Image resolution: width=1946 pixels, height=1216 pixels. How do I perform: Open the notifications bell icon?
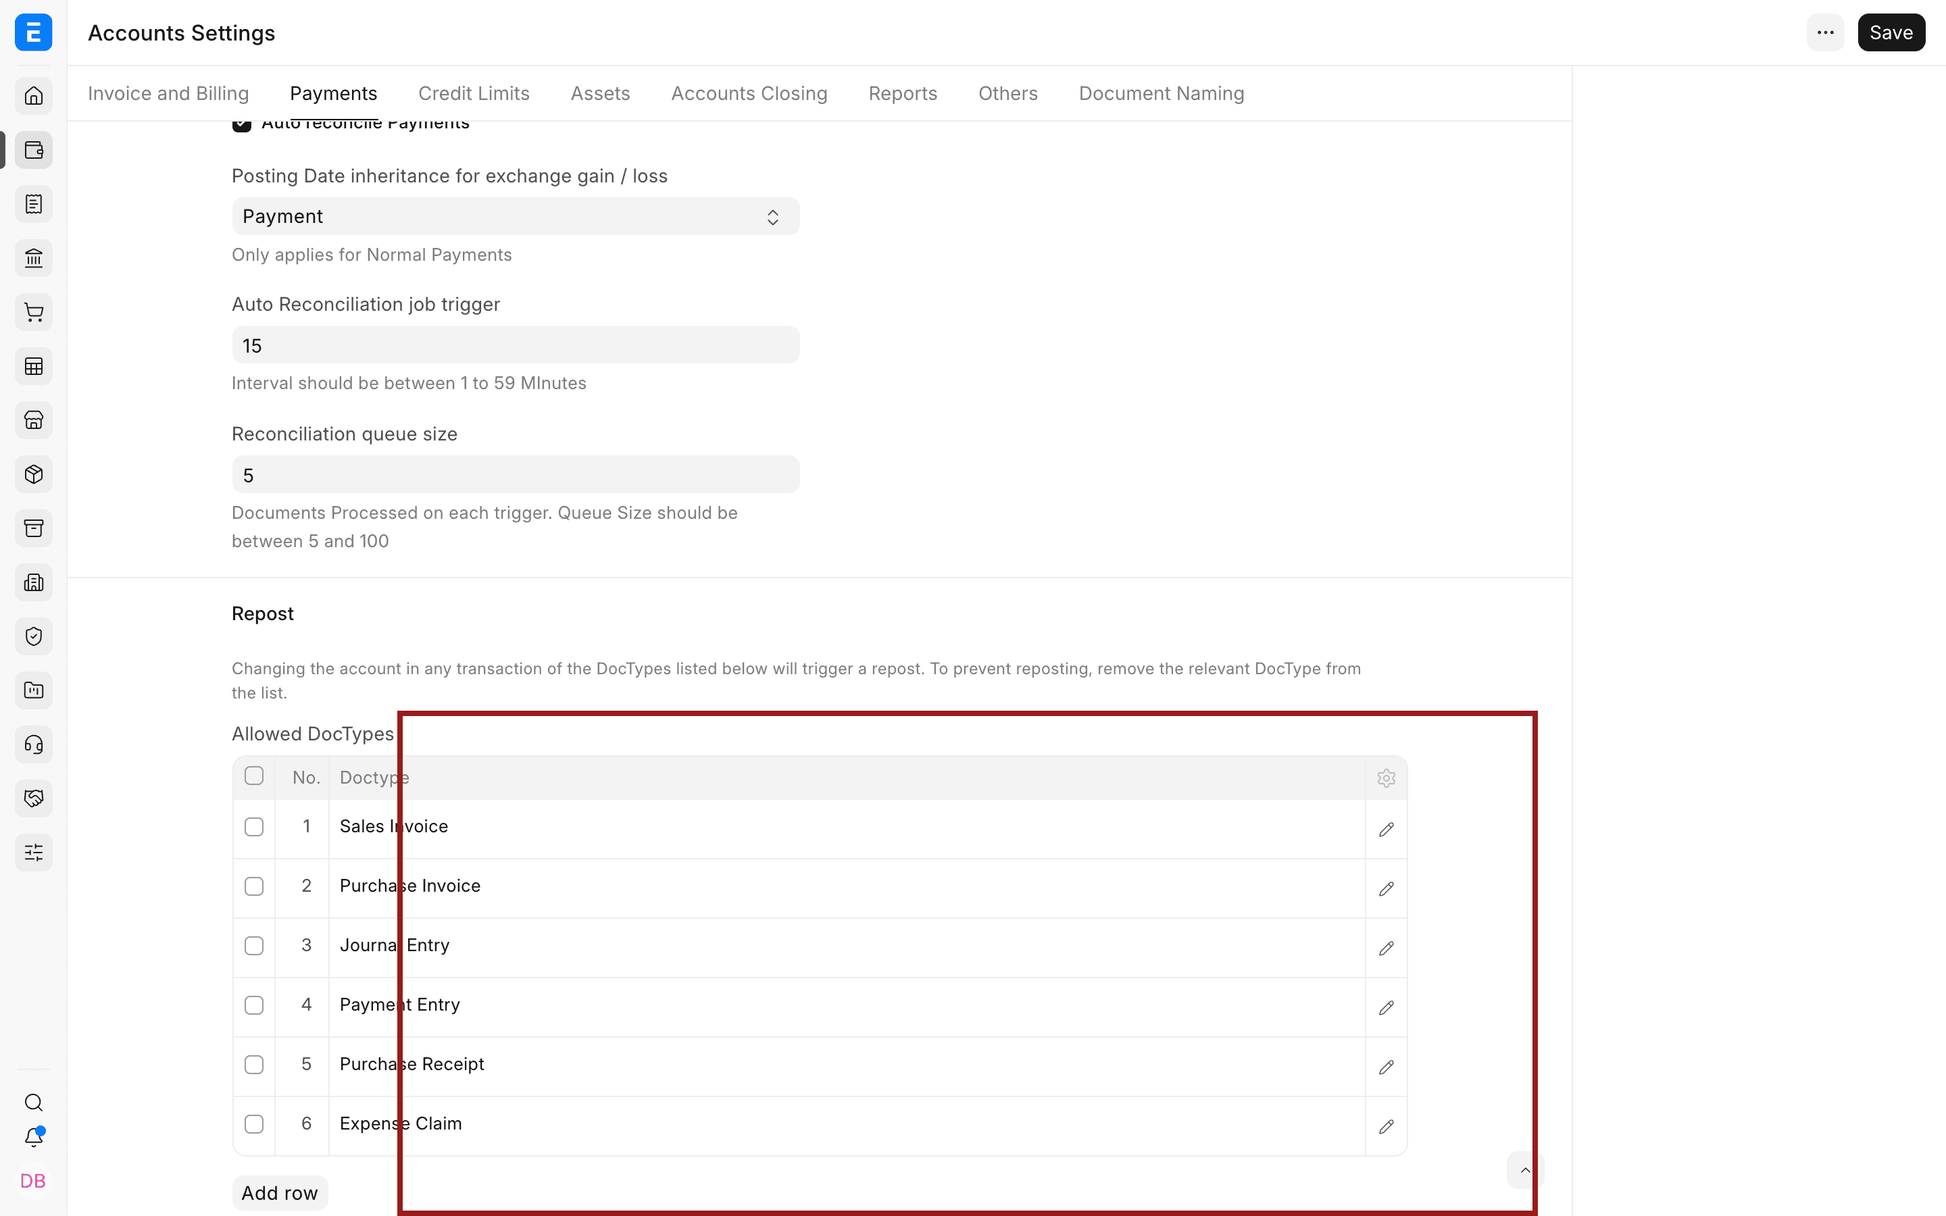(x=33, y=1137)
